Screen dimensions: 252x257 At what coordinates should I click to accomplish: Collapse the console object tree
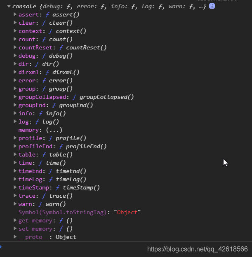tap(9, 7)
